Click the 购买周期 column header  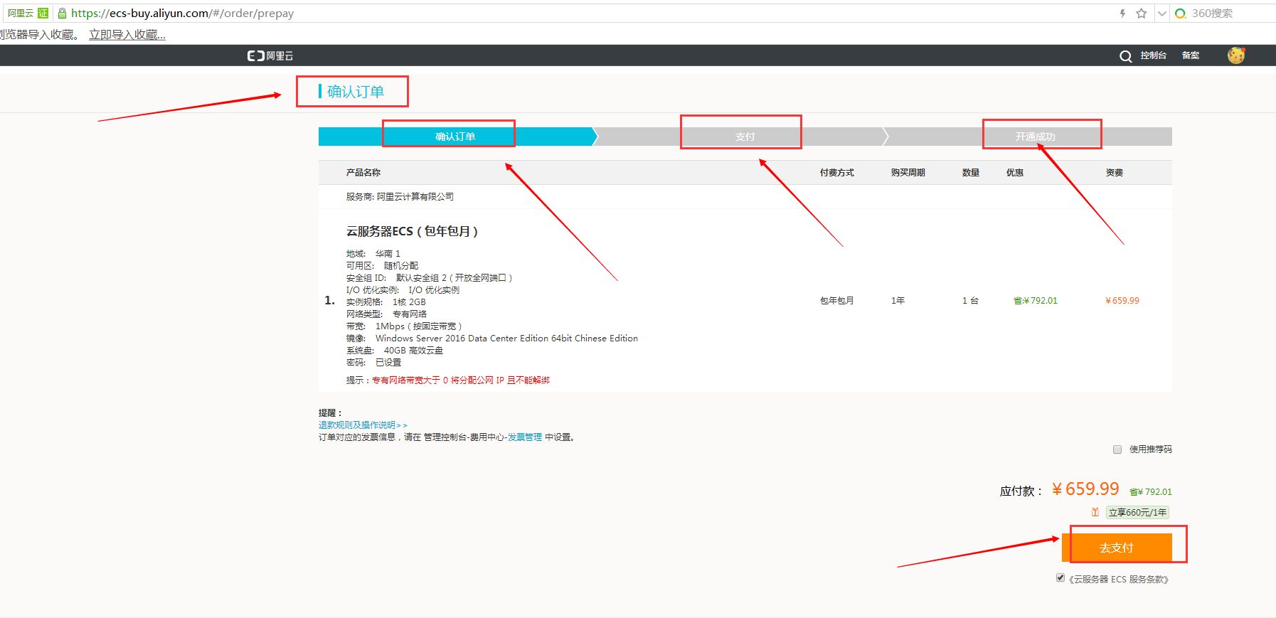908,173
